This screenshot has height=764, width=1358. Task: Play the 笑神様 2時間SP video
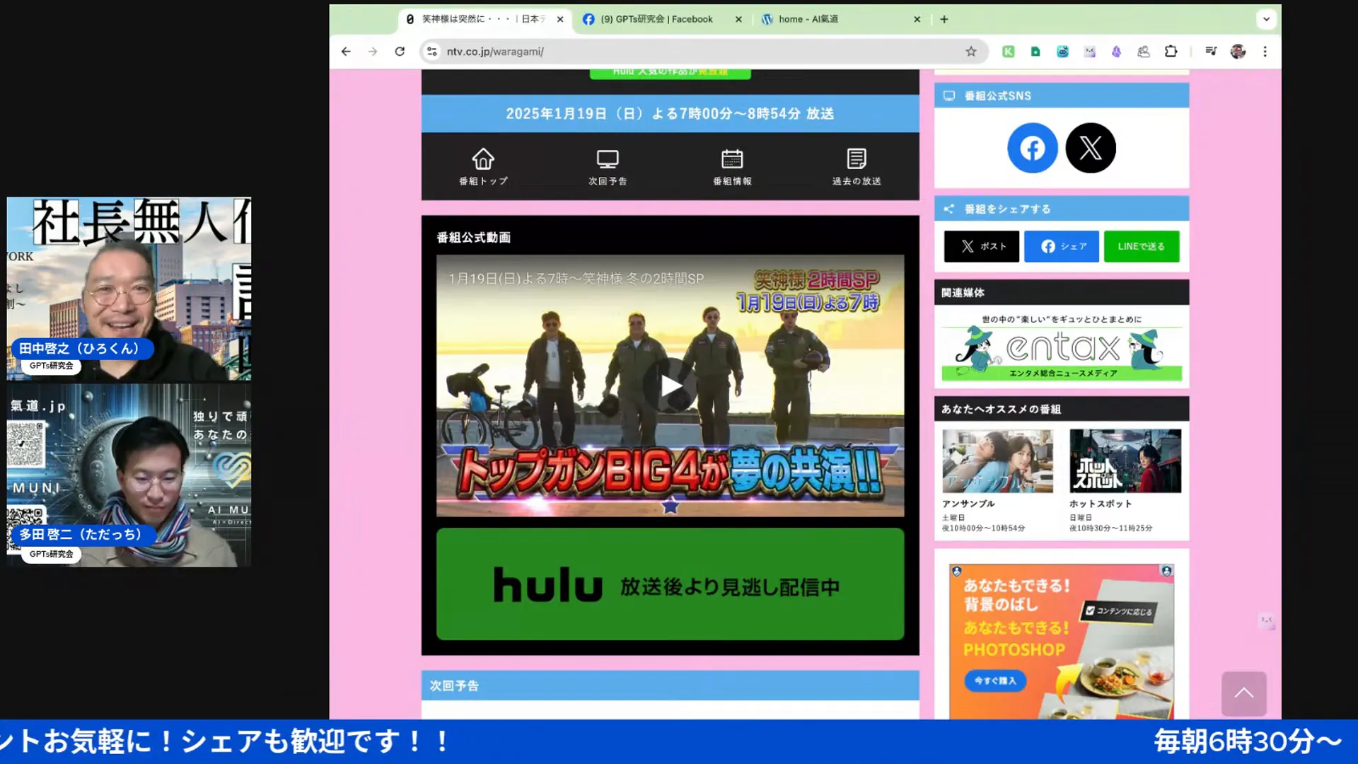[671, 386]
